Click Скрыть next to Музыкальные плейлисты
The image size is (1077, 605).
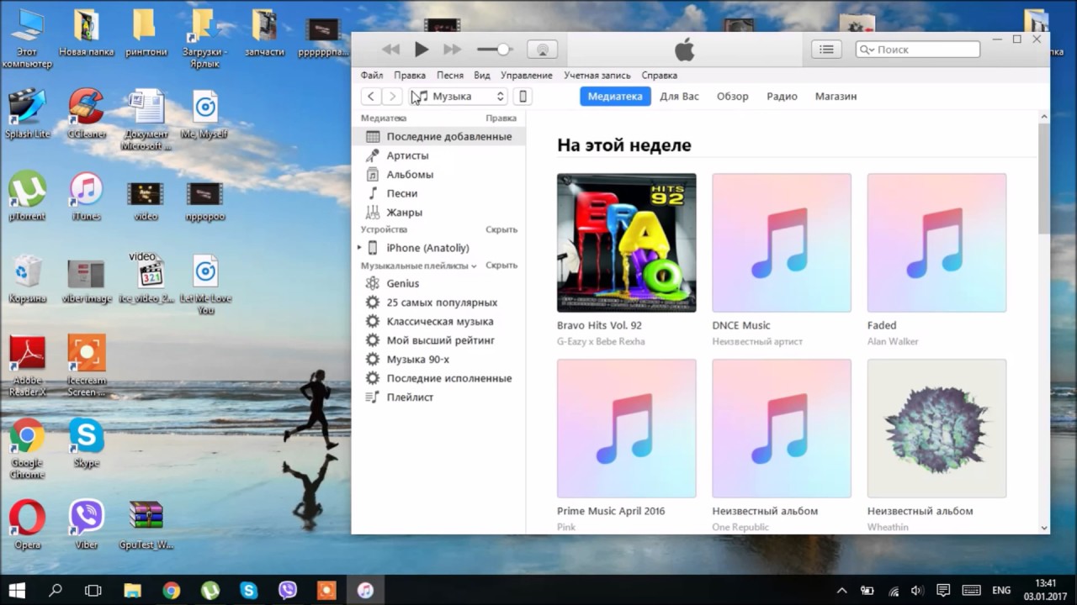(x=501, y=266)
